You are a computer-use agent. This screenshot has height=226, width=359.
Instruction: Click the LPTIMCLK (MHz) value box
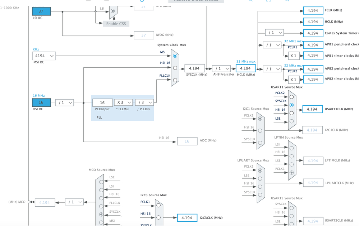tap(313, 161)
